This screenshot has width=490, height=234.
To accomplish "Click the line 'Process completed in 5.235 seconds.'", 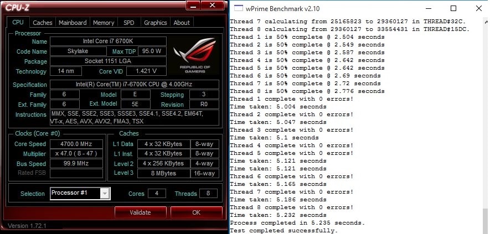I will [x=297, y=223].
